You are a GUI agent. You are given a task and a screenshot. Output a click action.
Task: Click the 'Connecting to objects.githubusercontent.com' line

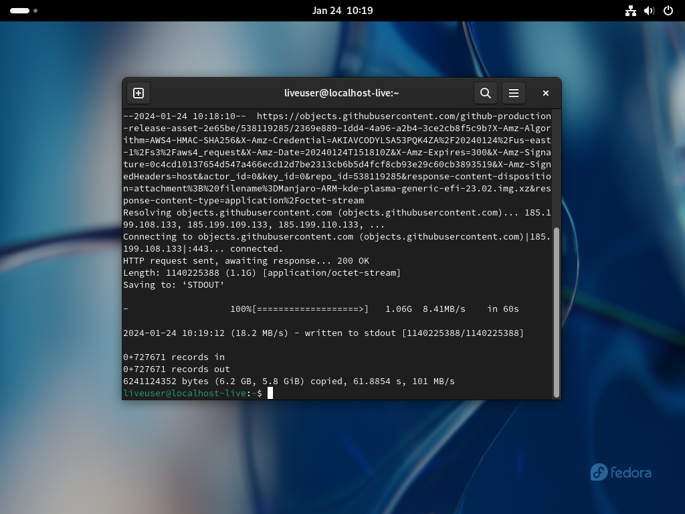pyautogui.click(x=337, y=237)
